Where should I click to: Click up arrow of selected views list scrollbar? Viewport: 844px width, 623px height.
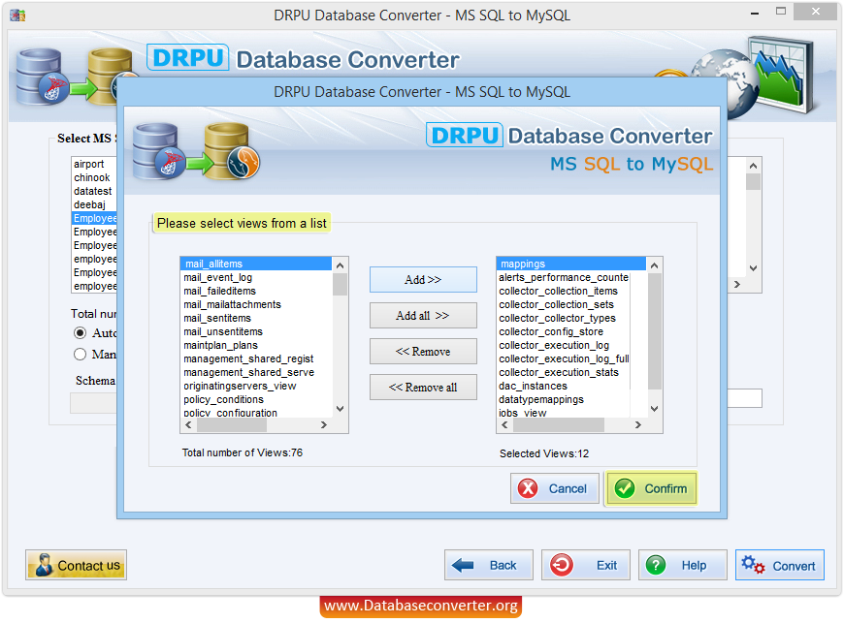tap(655, 265)
